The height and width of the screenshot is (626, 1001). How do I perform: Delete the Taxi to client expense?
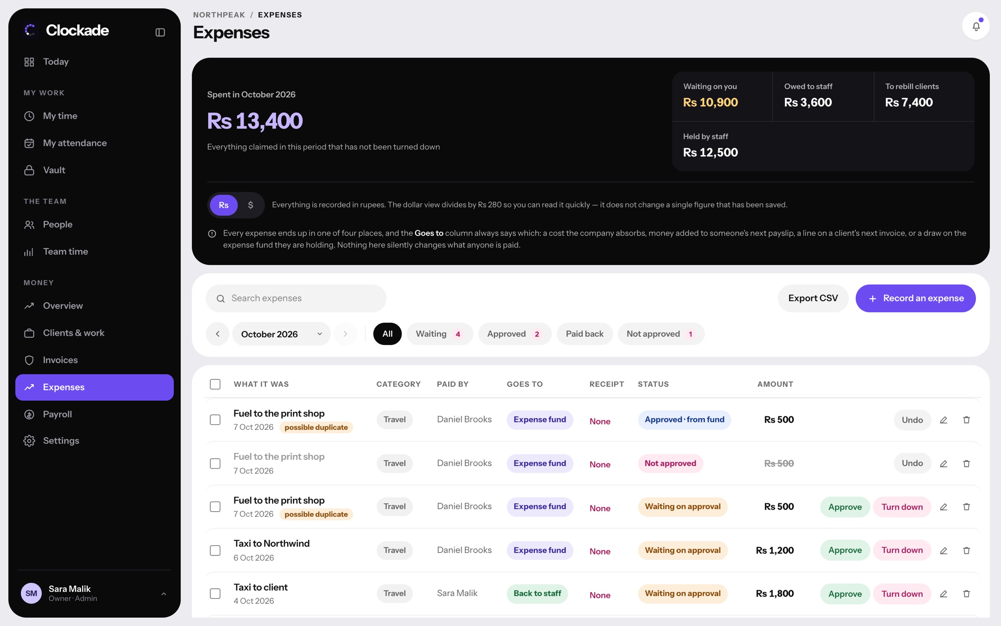coord(966,593)
